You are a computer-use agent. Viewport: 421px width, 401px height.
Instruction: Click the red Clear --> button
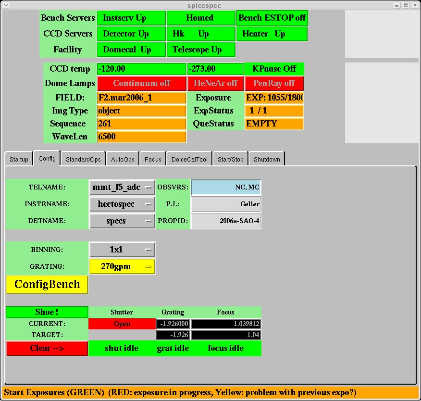click(47, 348)
